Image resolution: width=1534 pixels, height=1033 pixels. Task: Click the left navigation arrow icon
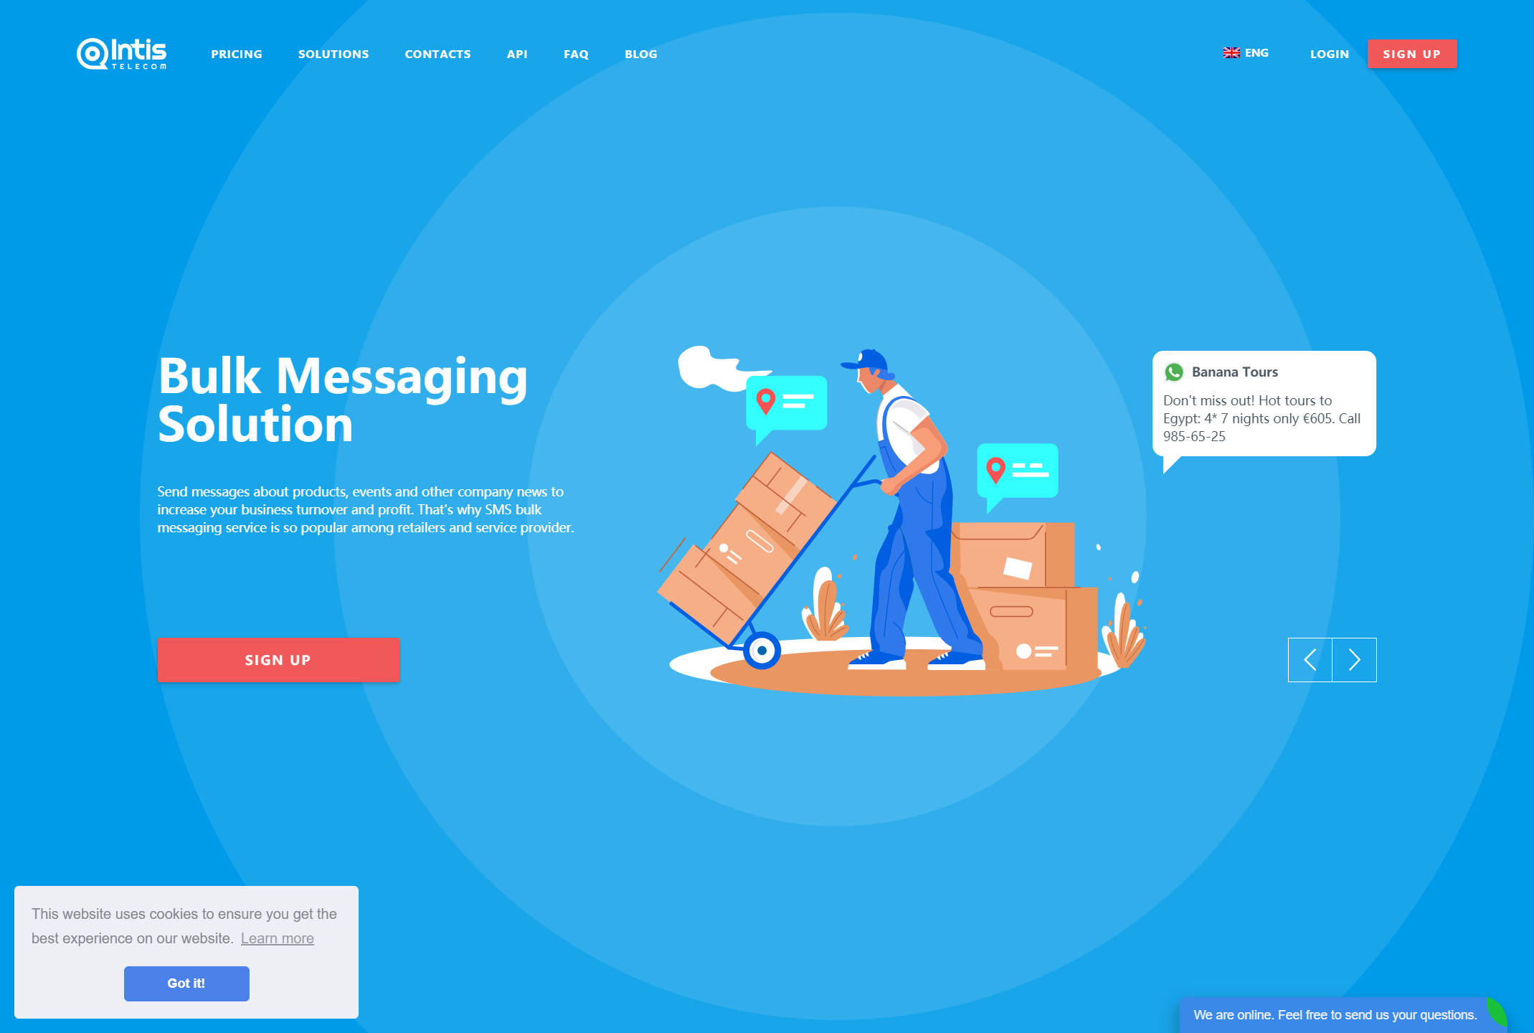[x=1310, y=659]
